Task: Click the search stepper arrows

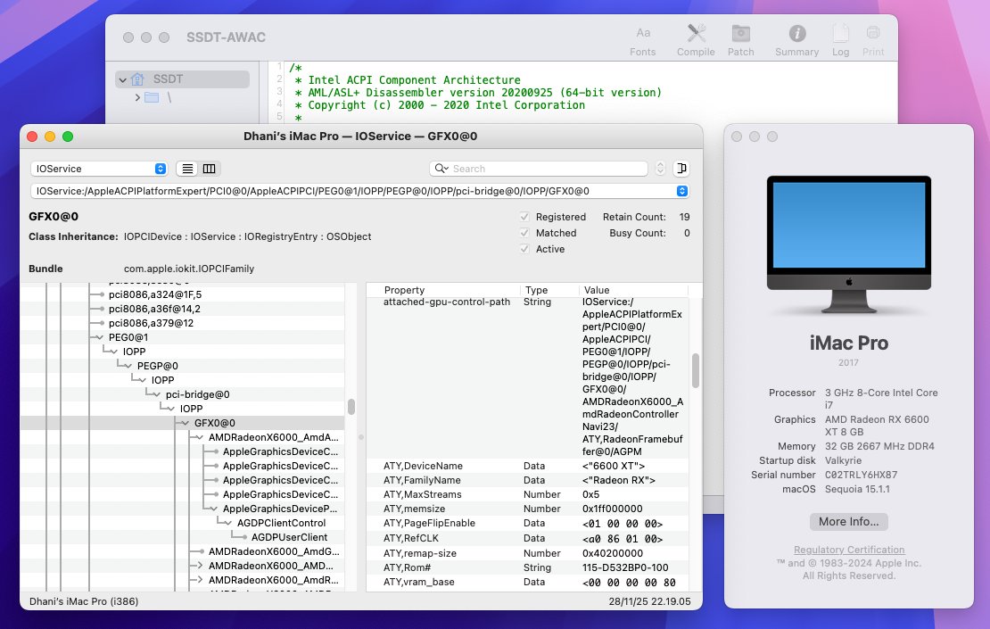Action: tap(660, 169)
